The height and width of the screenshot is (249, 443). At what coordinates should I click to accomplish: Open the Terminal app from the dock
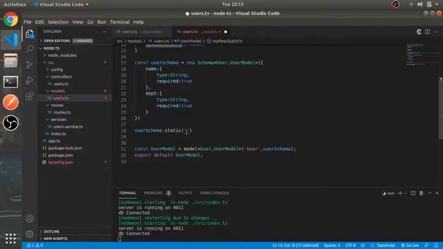pos(11,82)
